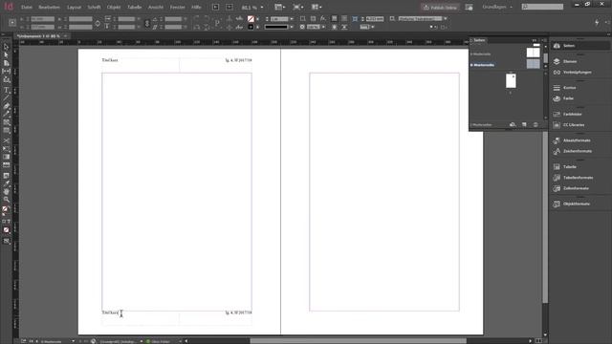
Task: Select the Rectangle tool
Action: pyautogui.click(x=6, y=131)
